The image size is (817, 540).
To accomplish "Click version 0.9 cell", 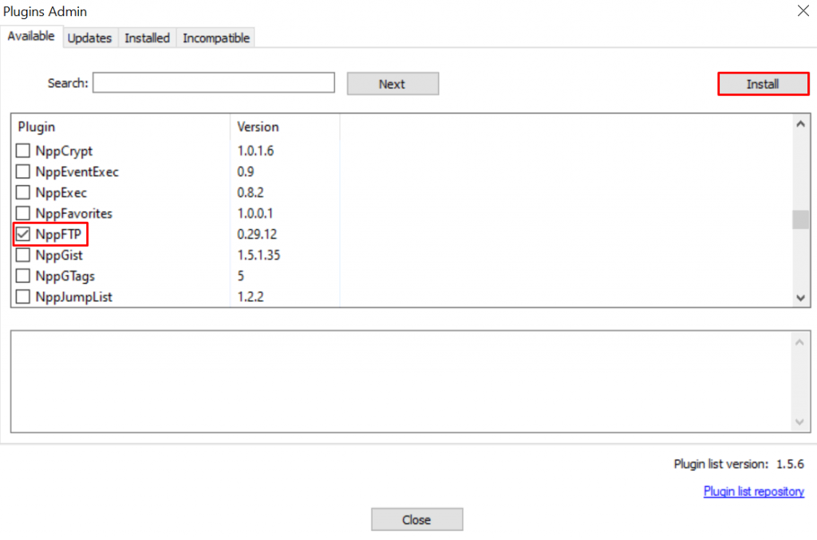I will [x=246, y=171].
